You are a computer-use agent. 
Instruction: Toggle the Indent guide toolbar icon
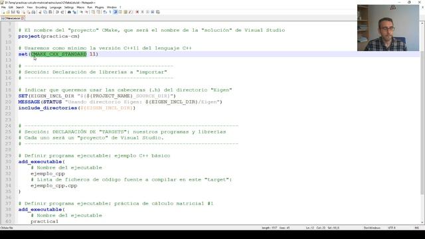(x=116, y=12)
